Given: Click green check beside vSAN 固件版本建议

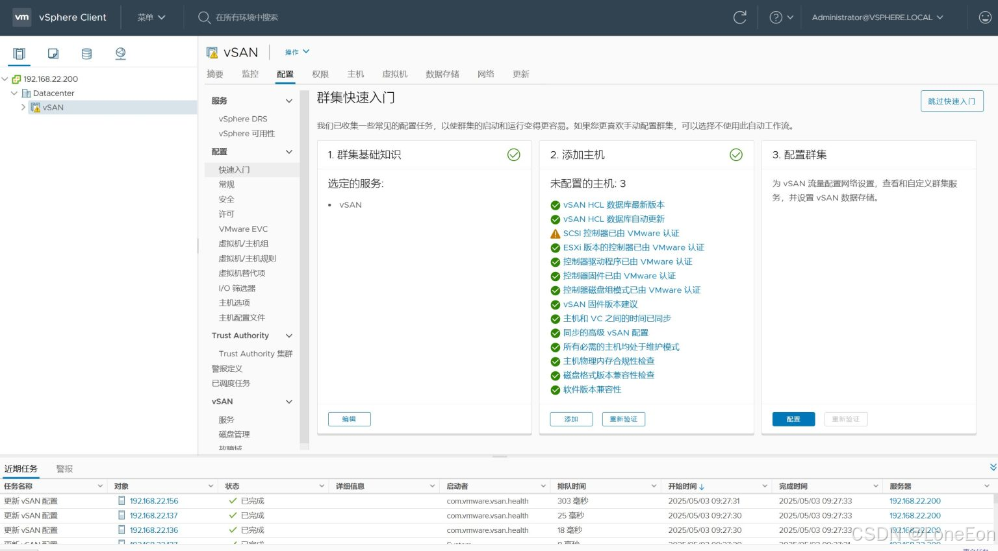Looking at the screenshot, I should tap(555, 305).
